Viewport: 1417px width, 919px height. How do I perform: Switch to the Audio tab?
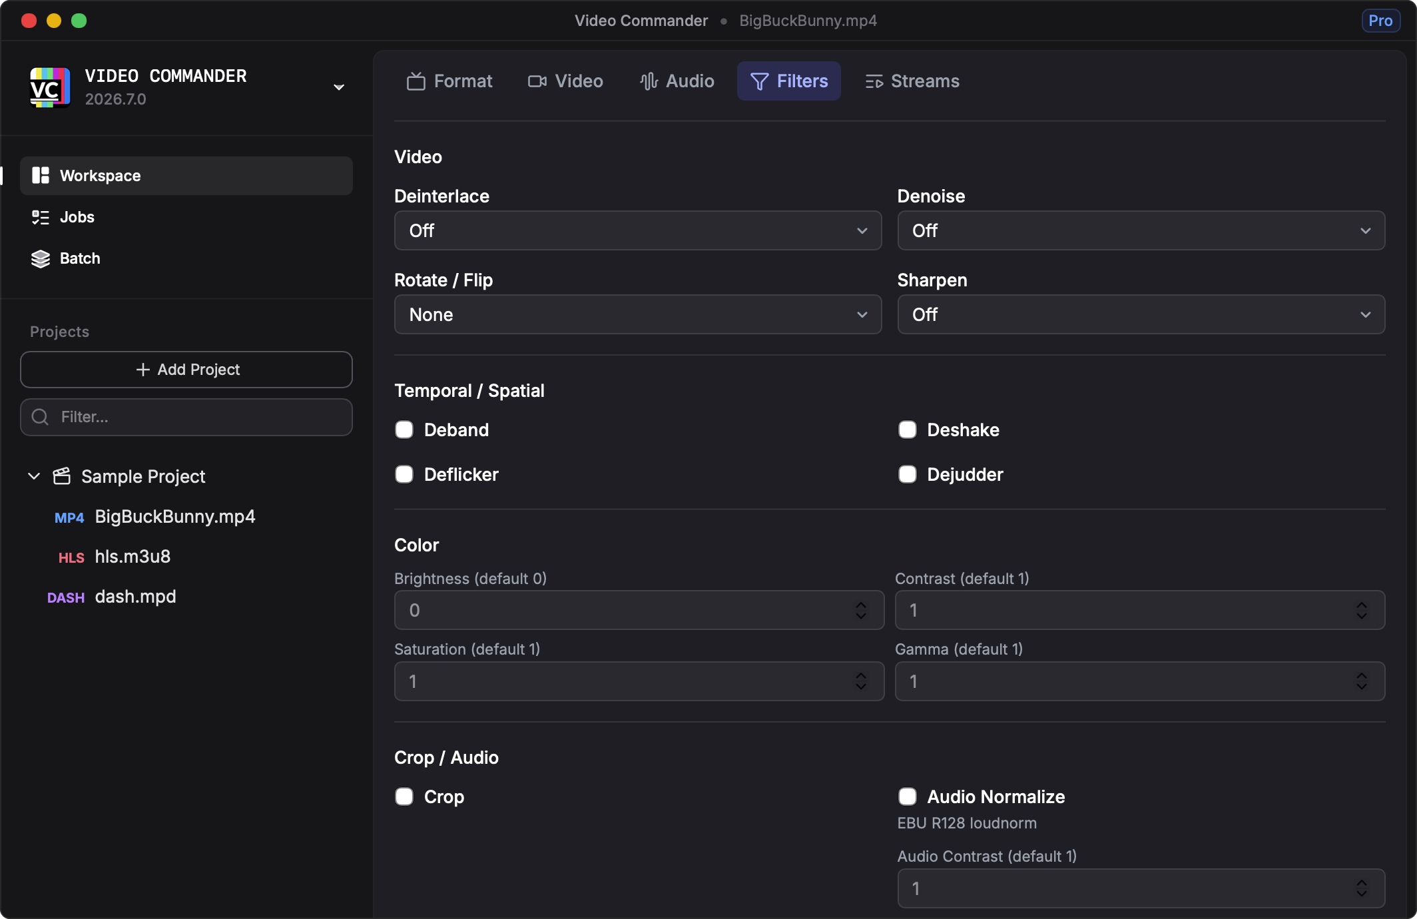(677, 81)
